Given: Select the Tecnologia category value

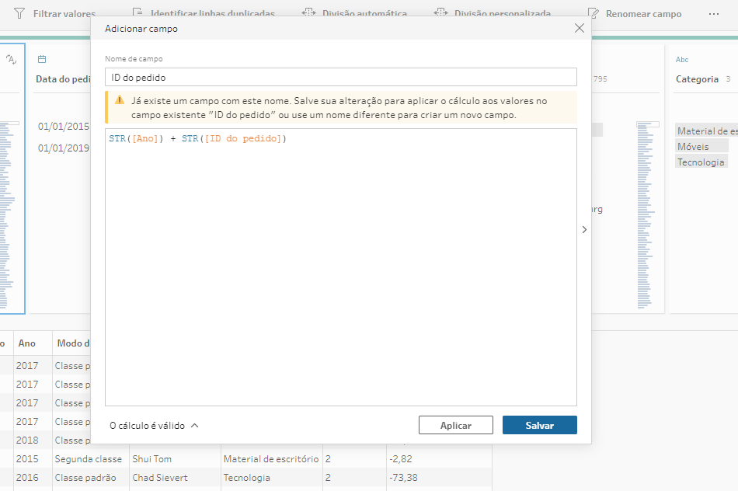Looking at the screenshot, I should coord(701,162).
